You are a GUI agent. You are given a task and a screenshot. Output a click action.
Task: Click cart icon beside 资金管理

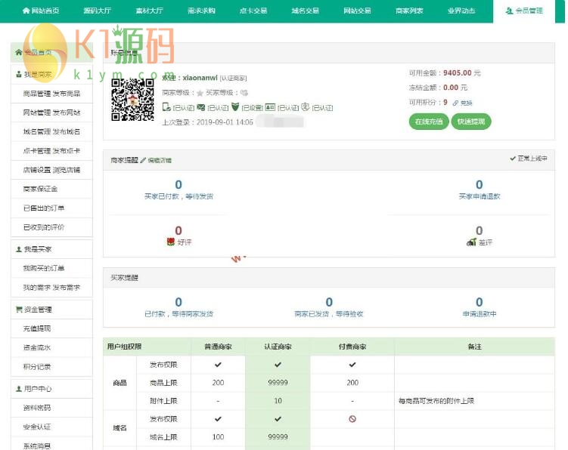pyautogui.click(x=19, y=310)
